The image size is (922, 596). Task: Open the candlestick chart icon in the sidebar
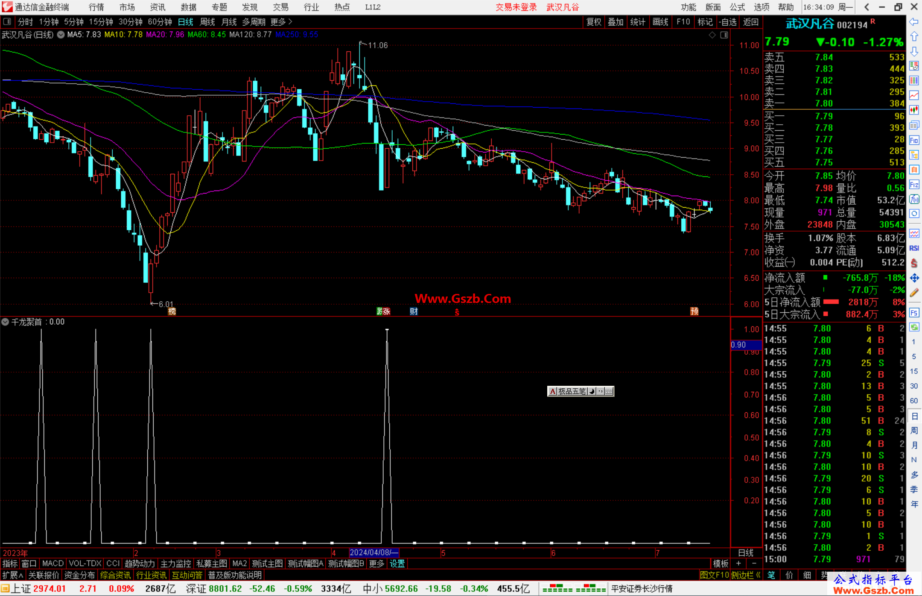point(914,110)
